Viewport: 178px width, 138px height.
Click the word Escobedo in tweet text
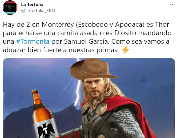pos(92,25)
